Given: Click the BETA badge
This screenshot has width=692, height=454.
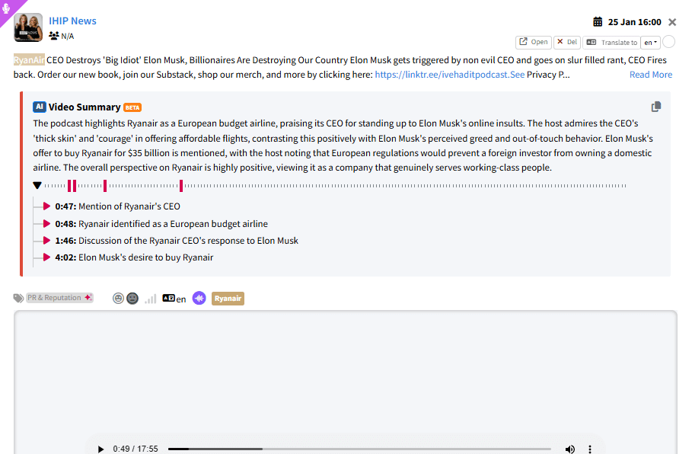Looking at the screenshot, I should point(132,107).
